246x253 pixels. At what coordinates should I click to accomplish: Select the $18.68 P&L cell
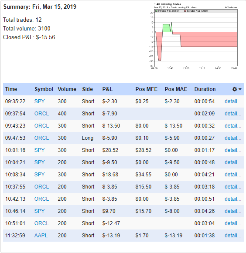pos(110,175)
